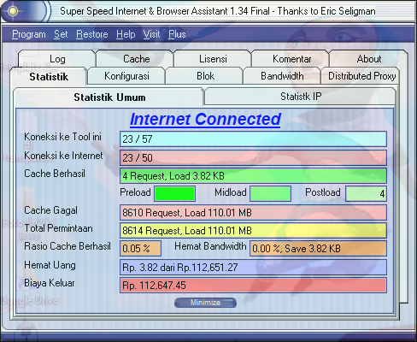Click the Rasio Cache Berhasil label
The image size is (417, 342).
click(x=68, y=246)
